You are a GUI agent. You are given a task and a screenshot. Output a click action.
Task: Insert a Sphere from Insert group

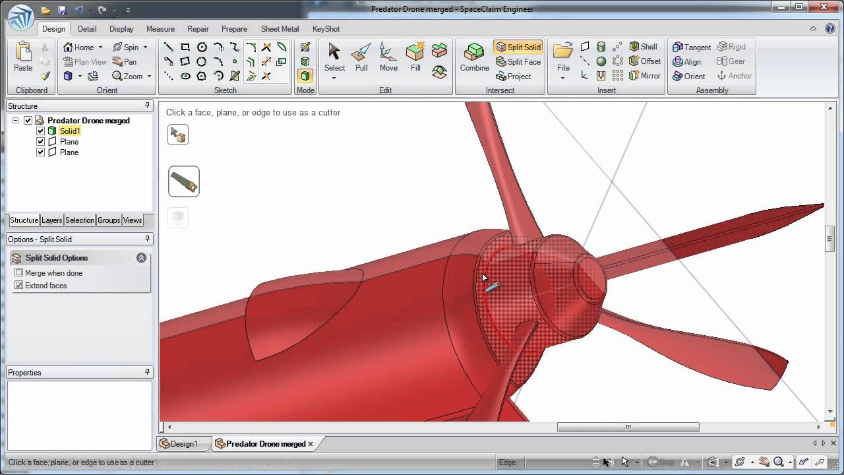(x=601, y=61)
